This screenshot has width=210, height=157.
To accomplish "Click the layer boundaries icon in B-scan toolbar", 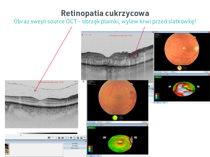I will coord(59,138).
